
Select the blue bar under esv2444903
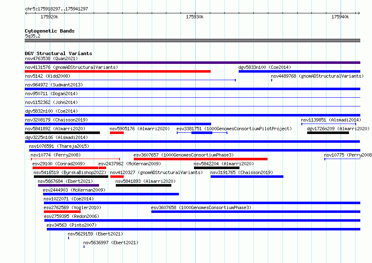click(x=111, y=194)
